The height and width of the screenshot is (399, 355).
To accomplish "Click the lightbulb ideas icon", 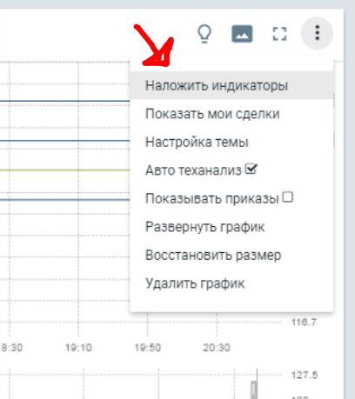I will pyautogui.click(x=204, y=34).
